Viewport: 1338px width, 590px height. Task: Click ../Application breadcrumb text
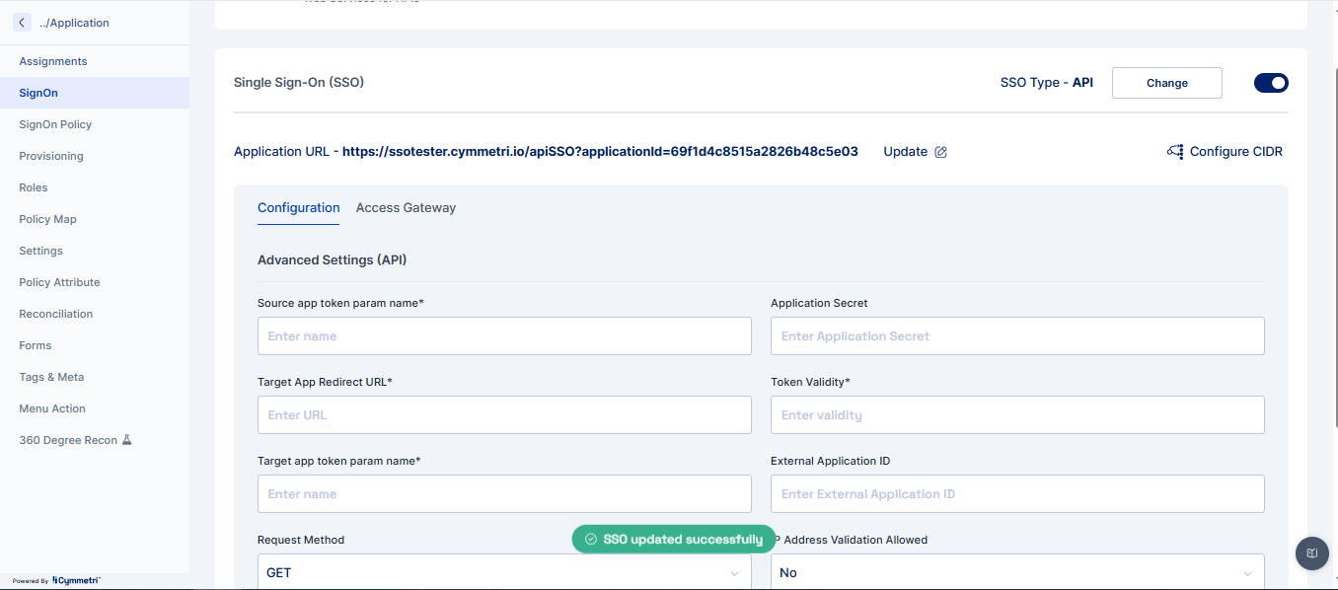click(74, 23)
